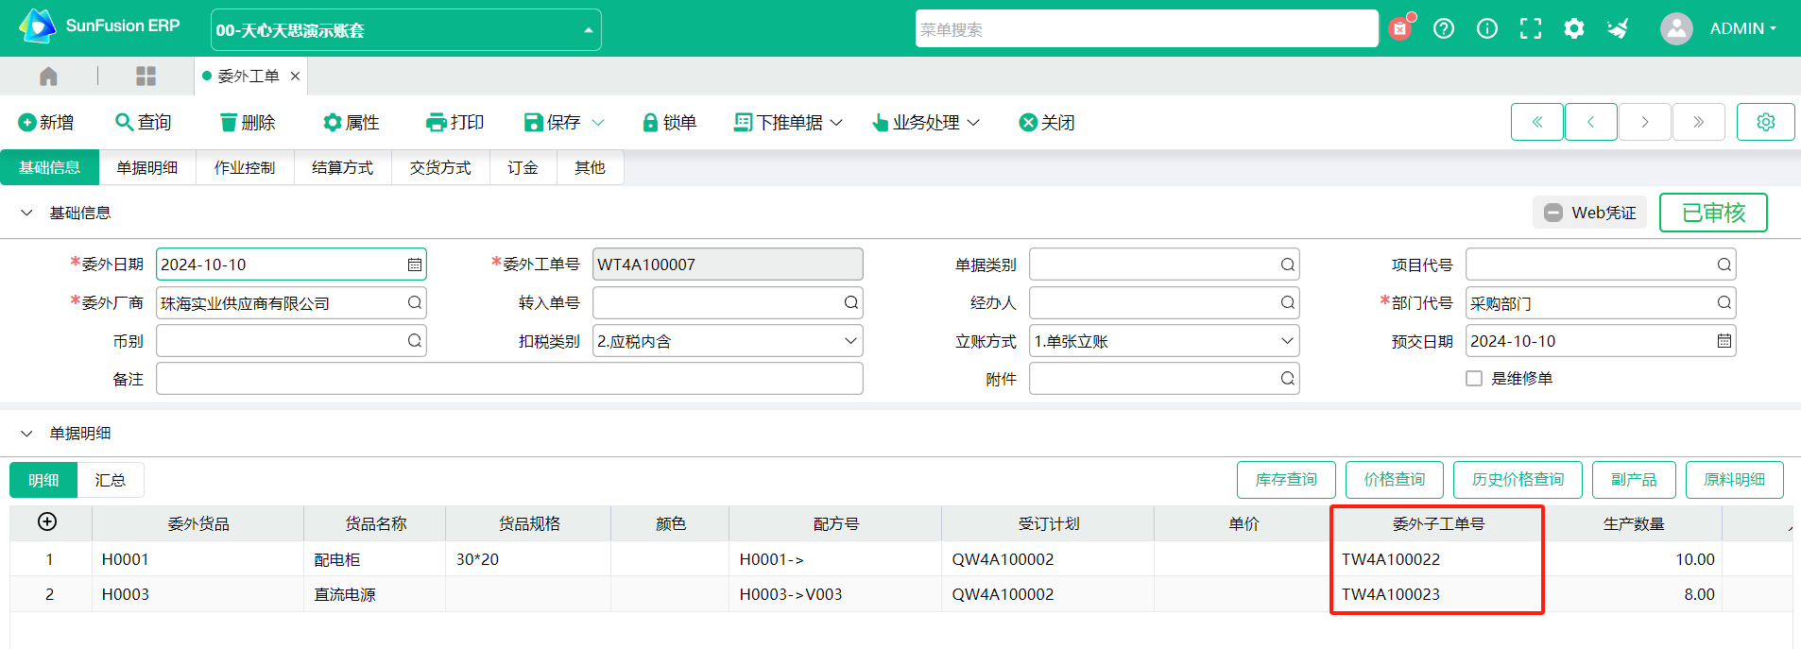Open the notification icon with red badge
The width and height of the screenshot is (1801, 649).
point(1400,28)
